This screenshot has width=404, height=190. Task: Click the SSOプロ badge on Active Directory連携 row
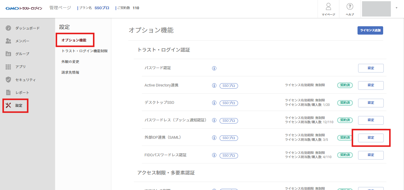(229, 86)
